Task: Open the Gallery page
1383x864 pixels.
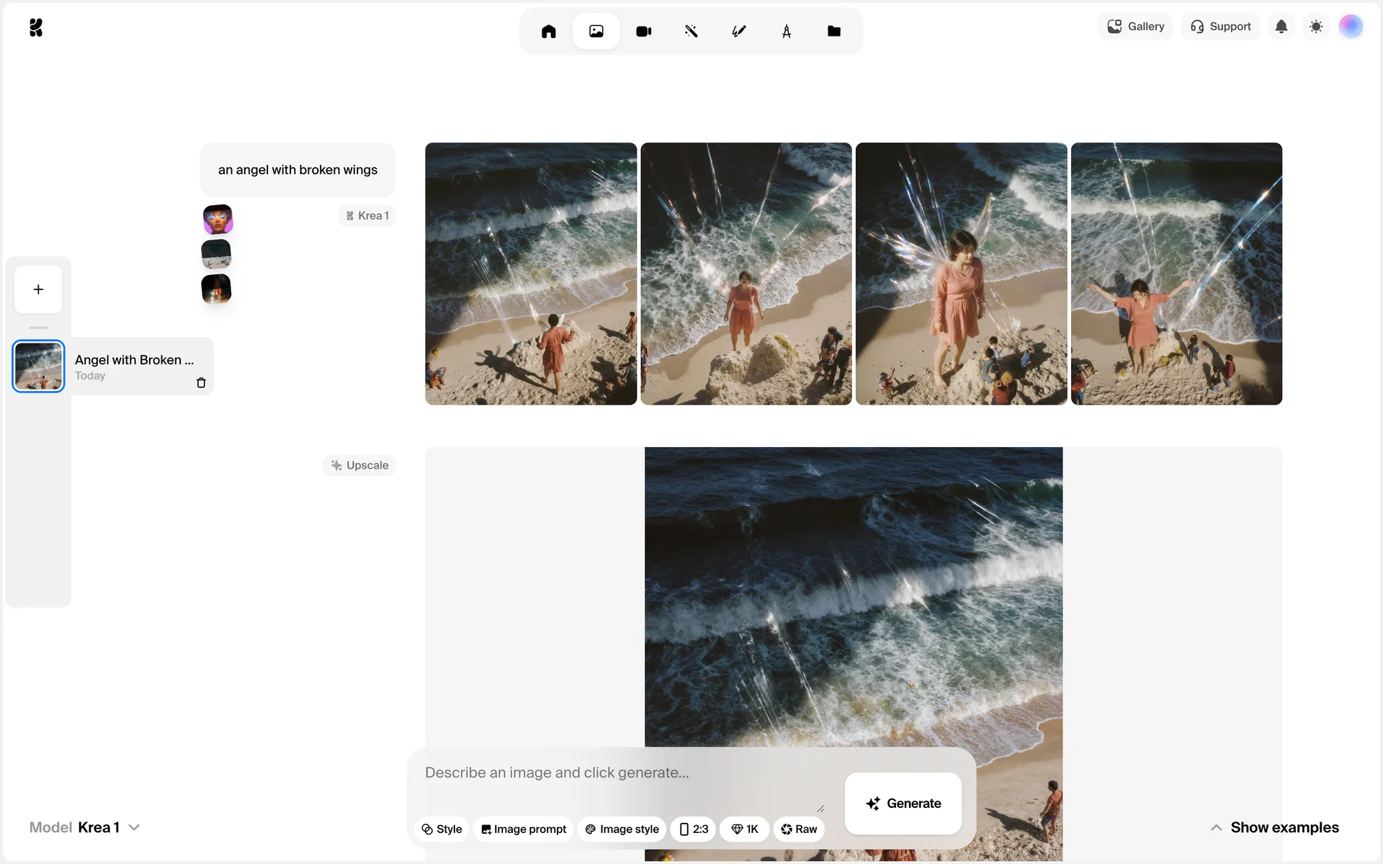Action: (x=1135, y=27)
